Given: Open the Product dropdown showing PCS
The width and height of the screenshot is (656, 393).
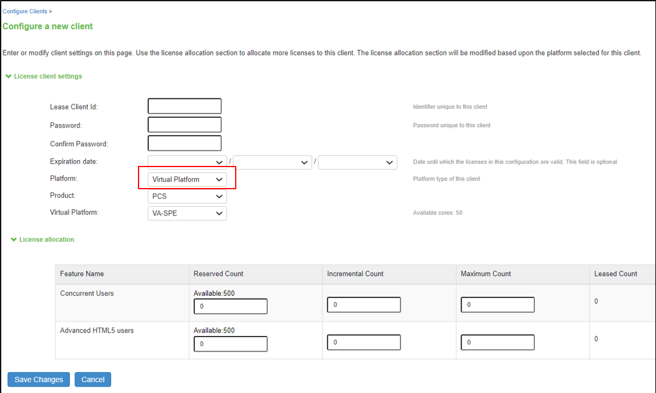Looking at the screenshot, I should [187, 196].
